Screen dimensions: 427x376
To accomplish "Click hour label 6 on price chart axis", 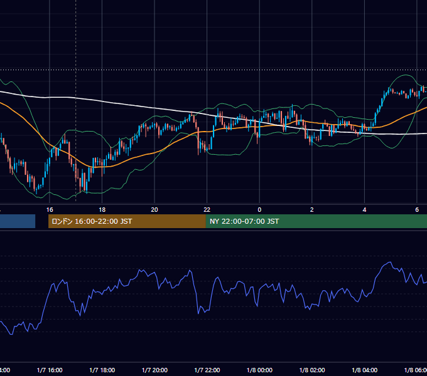I will (x=417, y=210).
